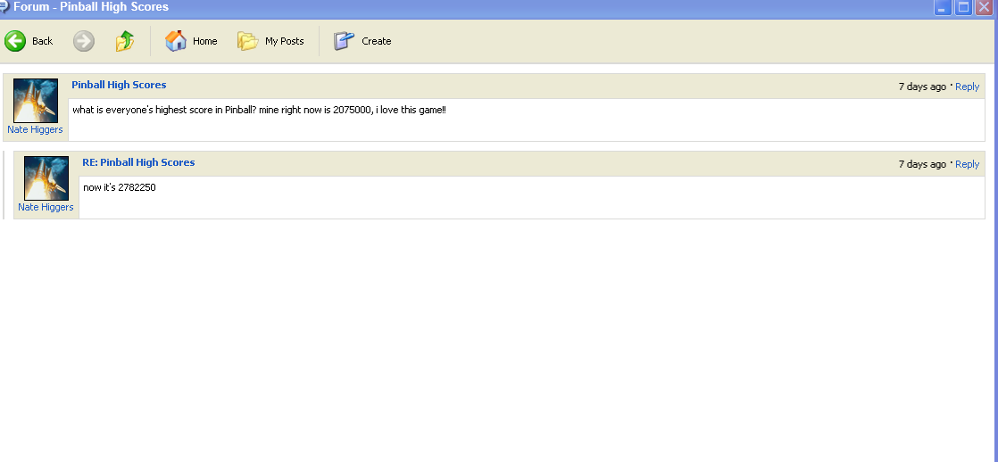Go to Home via toolbar label

(x=205, y=41)
